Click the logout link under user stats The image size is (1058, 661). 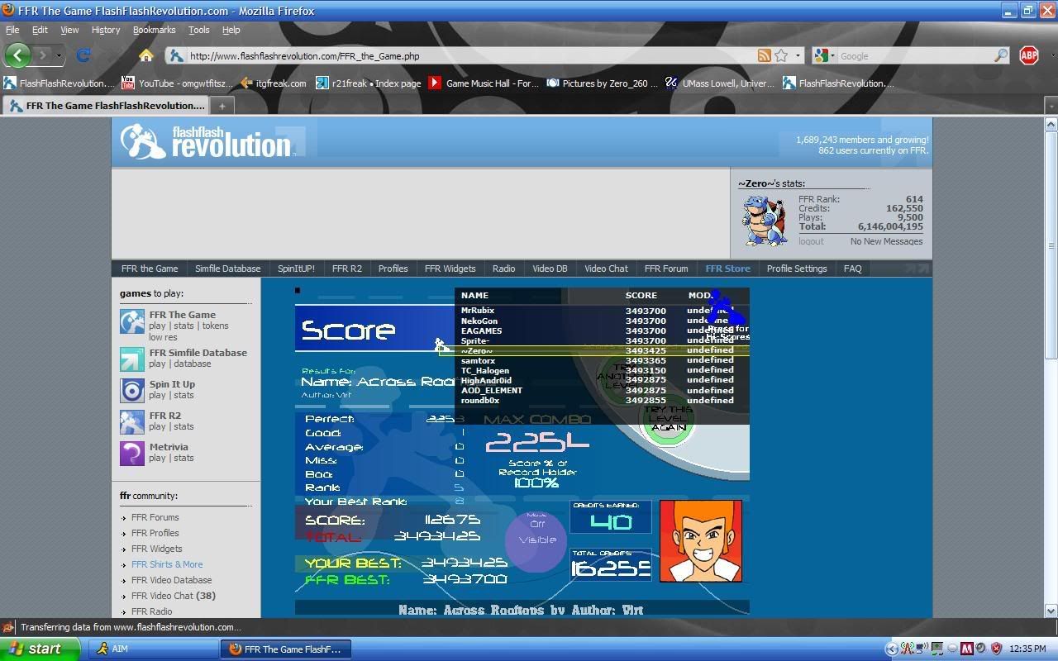[x=811, y=241]
